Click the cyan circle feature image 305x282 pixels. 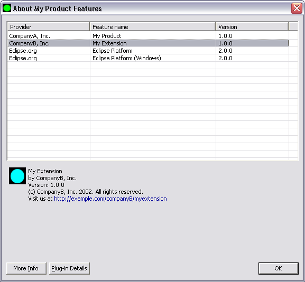click(17, 176)
